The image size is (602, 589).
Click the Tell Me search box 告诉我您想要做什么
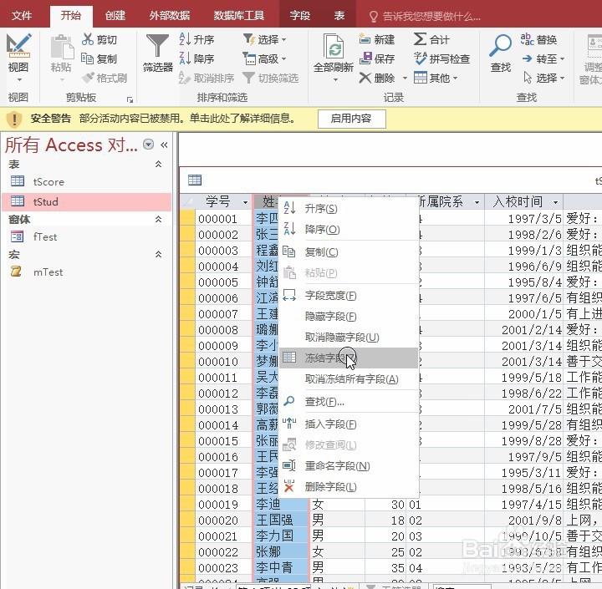click(x=424, y=16)
